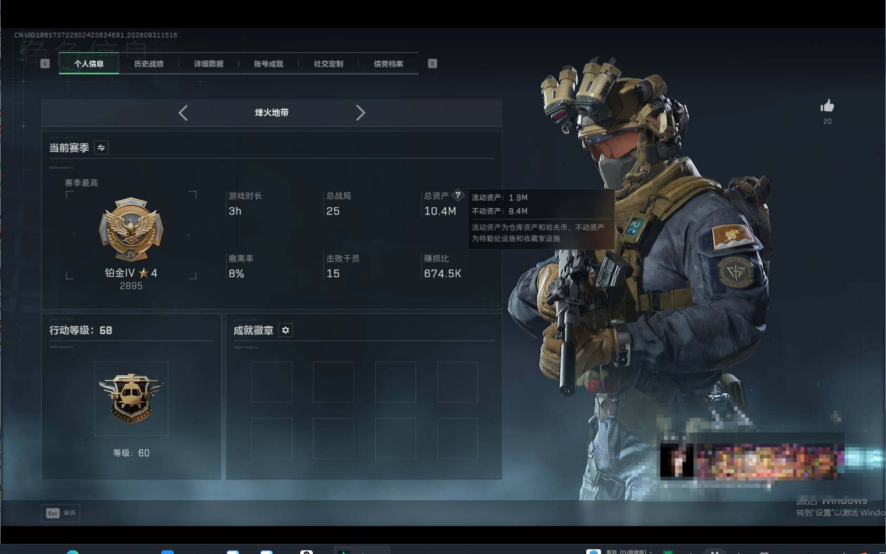This screenshot has height=554, width=886.
Task: Select the 社交定制 tab
Action: click(x=329, y=64)
